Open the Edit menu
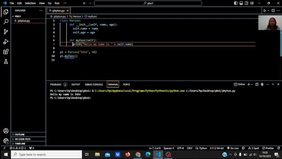Viewport: 282px width, 159px height. click(x=19, y=3)
